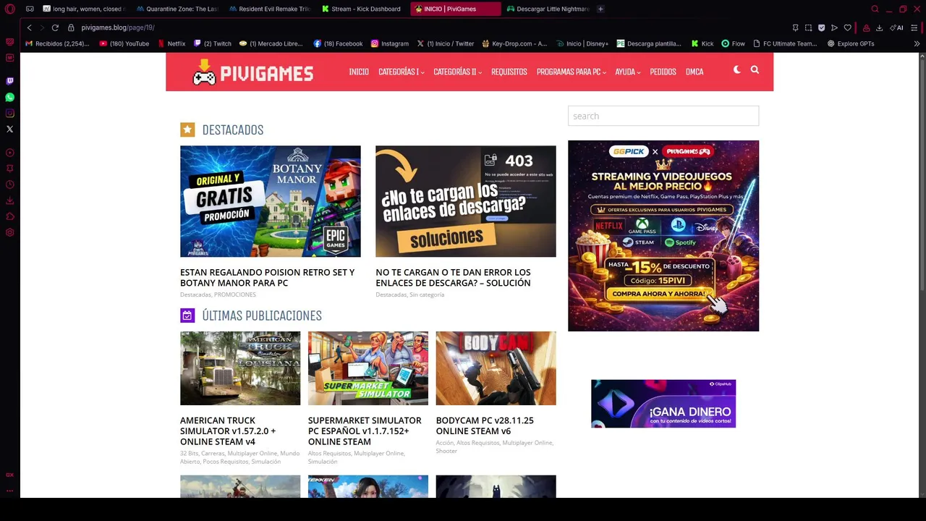Go back to the previous page

tap(29, 27)
